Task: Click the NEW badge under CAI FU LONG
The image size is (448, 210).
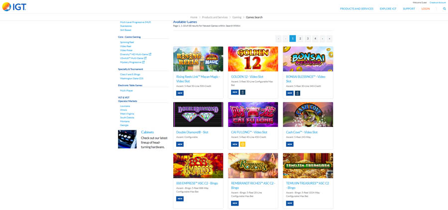Action: point(234,144)
